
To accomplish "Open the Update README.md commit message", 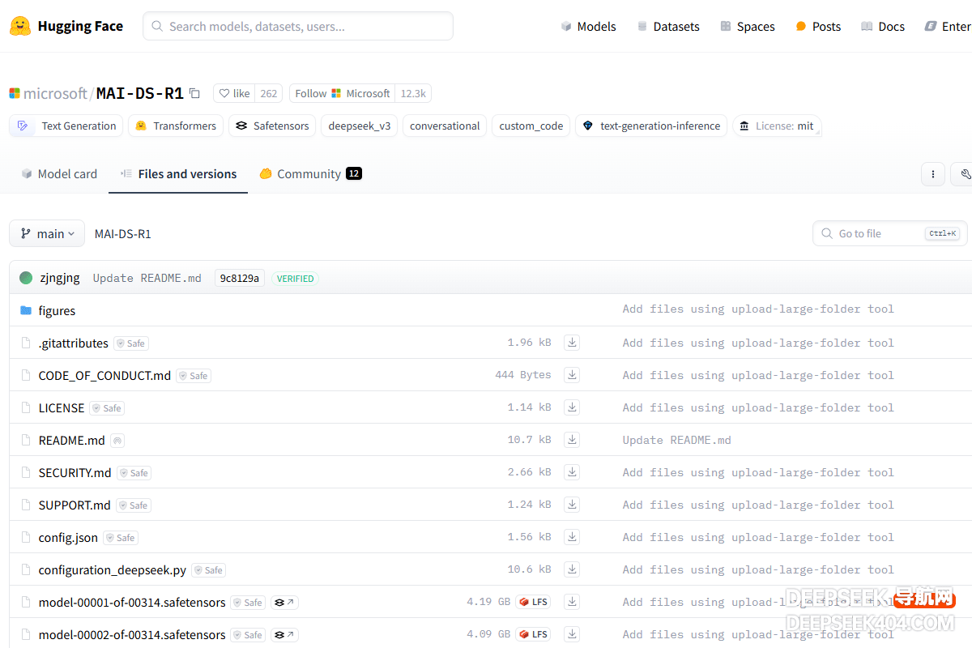I will point(147,278).
